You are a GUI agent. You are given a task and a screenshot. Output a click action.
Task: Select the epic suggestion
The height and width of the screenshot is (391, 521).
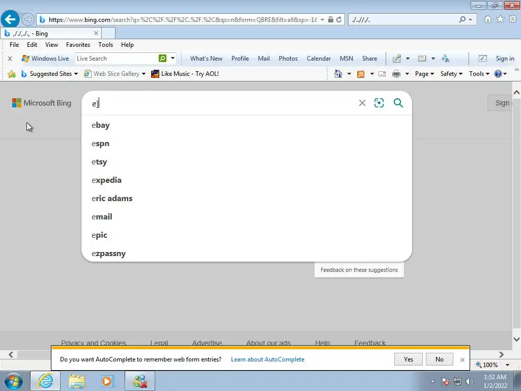247,235
